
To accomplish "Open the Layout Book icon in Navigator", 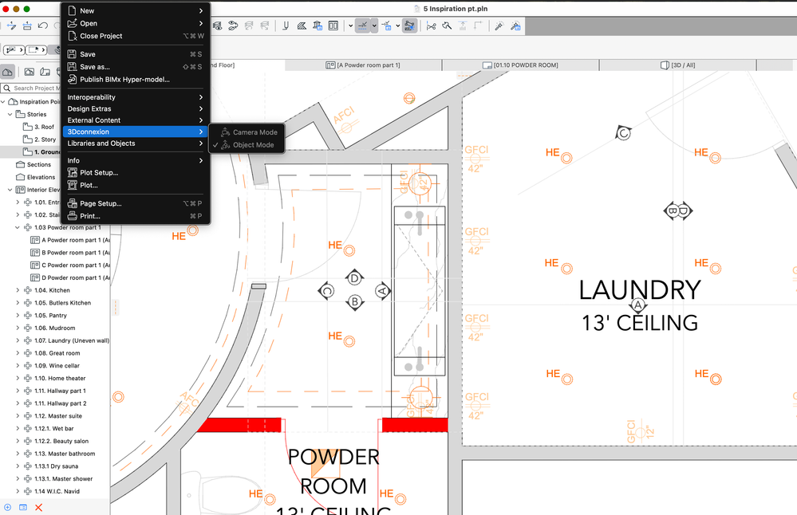I will [45, 72].
